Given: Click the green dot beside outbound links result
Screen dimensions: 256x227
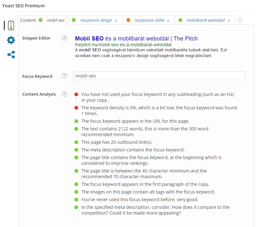Looking at the screenshot, I should coord(76,142).
